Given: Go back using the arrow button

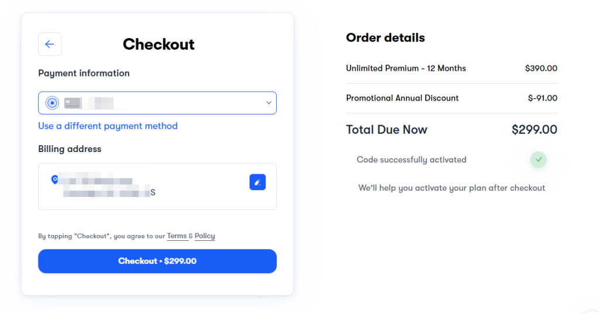Looking at the screenshot, I should point(50,44).
